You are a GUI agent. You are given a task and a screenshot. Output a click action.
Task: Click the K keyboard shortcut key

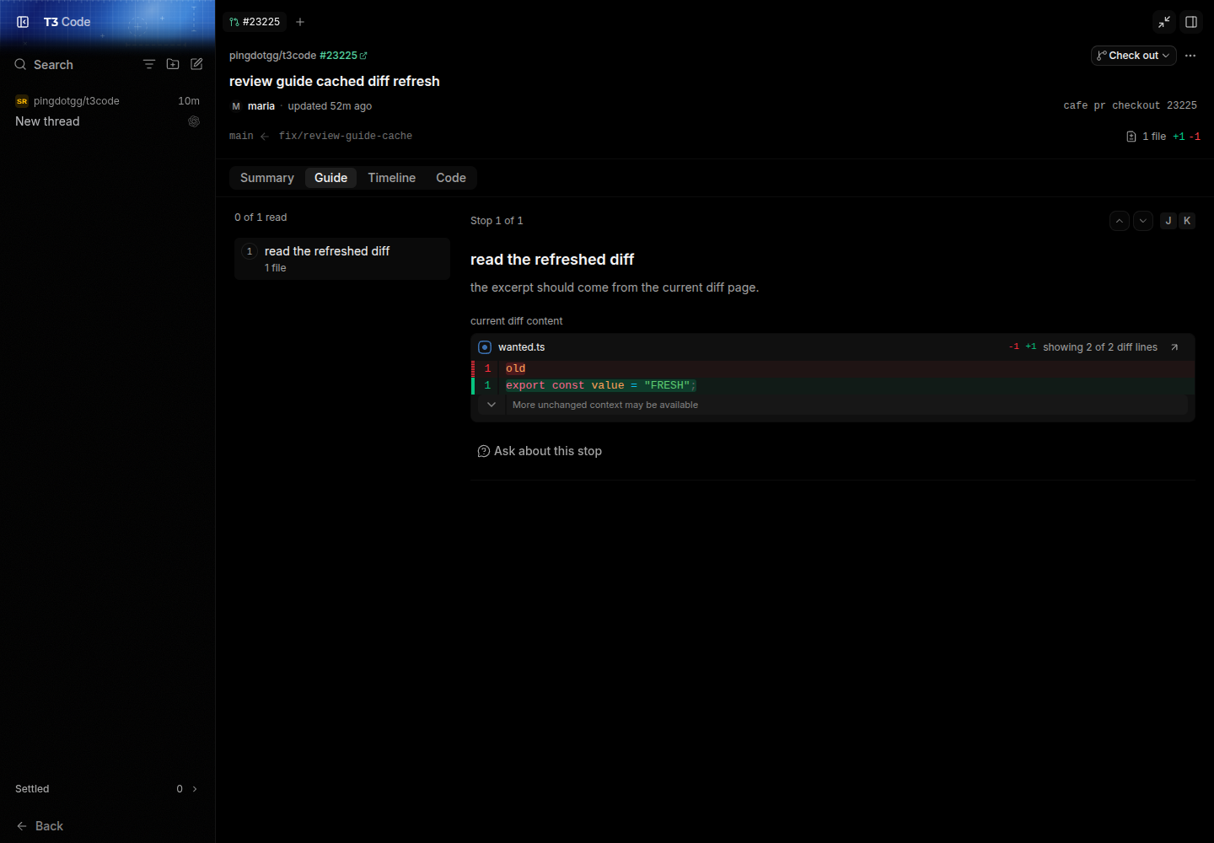[x=1187, y=221]
